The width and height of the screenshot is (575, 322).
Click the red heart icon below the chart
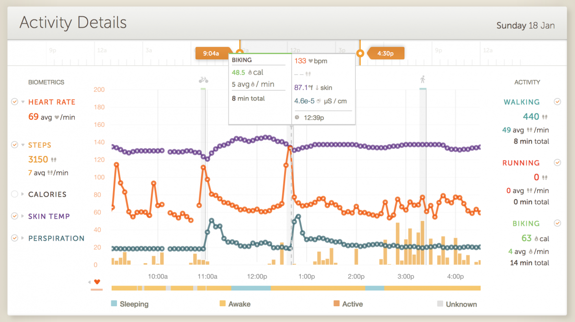point(97,282)
